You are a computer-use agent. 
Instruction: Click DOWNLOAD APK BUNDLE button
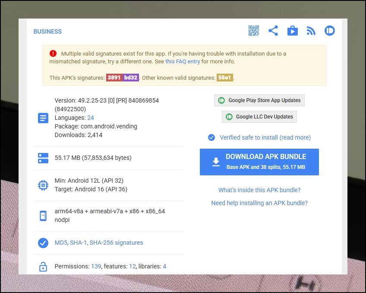[x=259, y=162]
